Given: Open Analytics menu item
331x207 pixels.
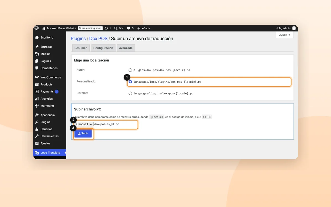Looking at the screenshot, I should point(50,99).
